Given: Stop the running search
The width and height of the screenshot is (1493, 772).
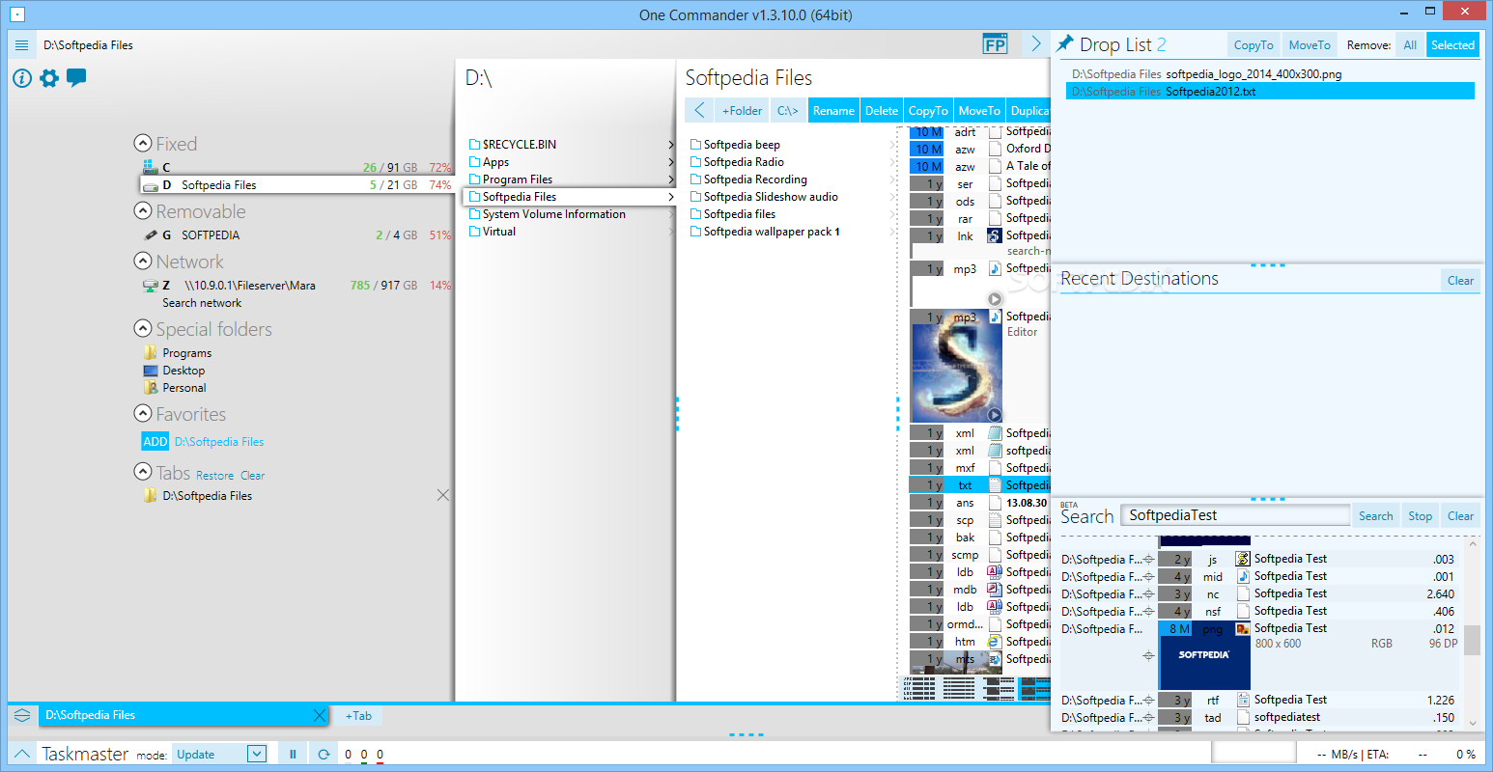Looking at the screenshot, I should pos(1420,515).
